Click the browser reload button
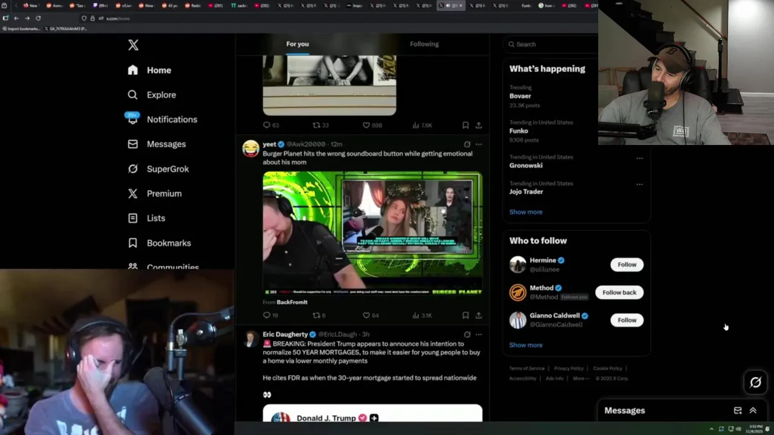Image resolution: width=774 pixels, height=435 pixels. pyautogui.click(x=38, y=18)
